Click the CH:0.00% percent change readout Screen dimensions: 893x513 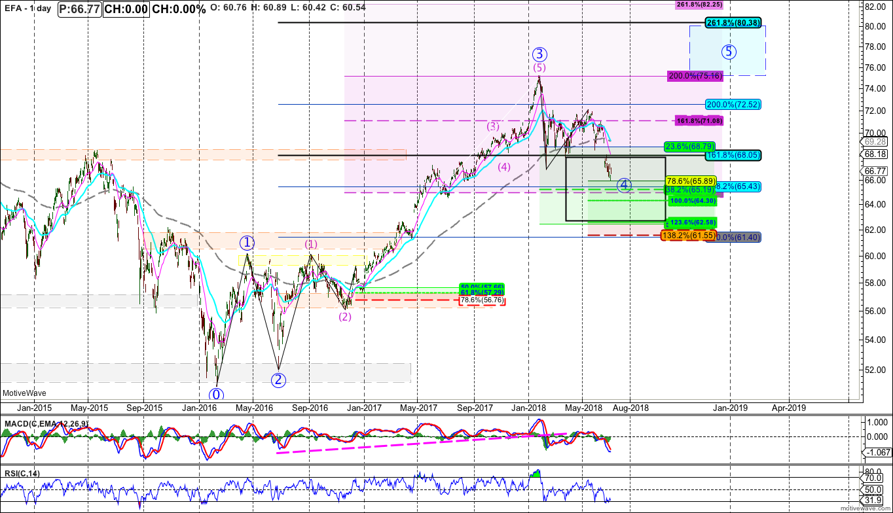pos(179,9)
